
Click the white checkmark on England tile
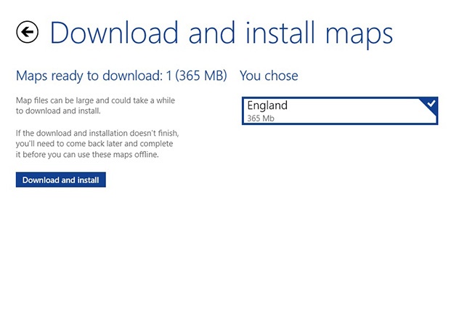(431, 104)
